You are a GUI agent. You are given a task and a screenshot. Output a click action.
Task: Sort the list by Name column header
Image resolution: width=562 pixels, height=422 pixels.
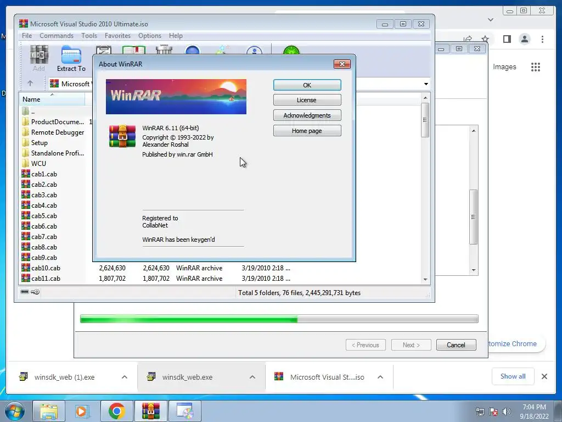tap(52, 99)
